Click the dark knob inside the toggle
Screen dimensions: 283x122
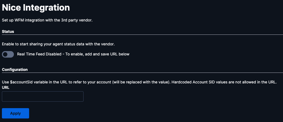(x=5, y=54)
